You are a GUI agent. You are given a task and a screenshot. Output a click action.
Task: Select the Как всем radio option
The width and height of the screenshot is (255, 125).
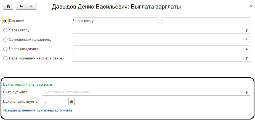[x=5, y=21]
